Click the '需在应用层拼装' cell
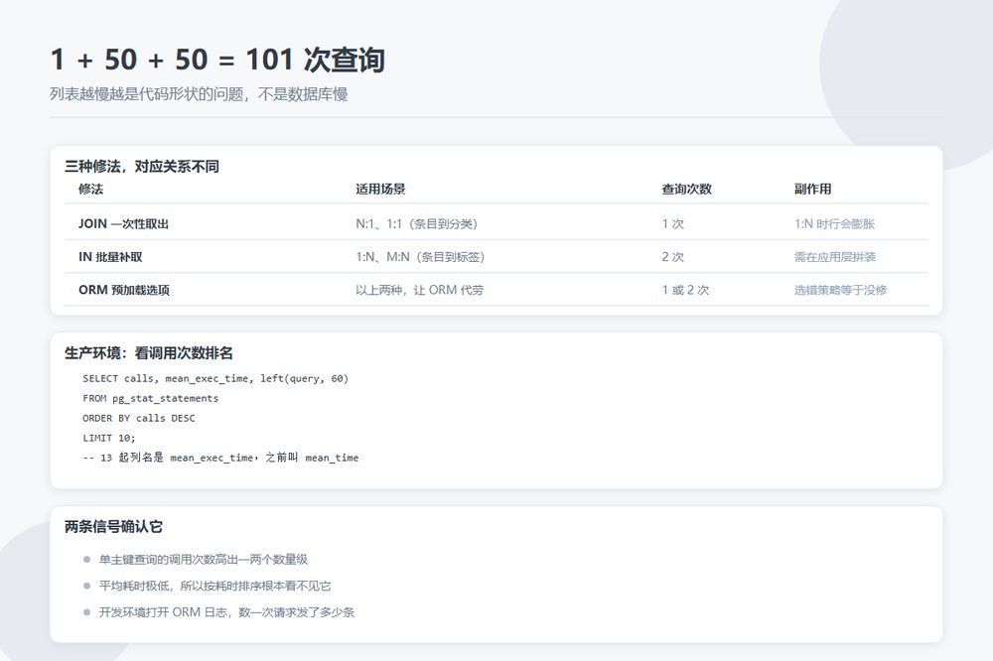993x661 pixels. [835, 256]
